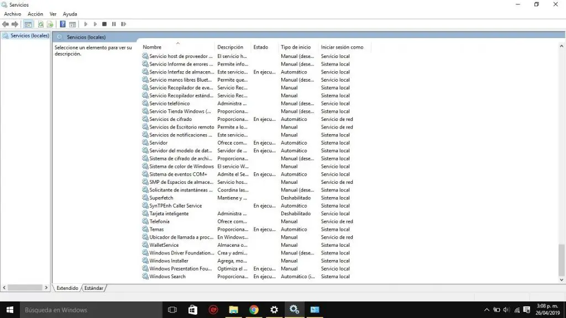Switch to the Estándar tab
This screenshot has height=318, width=566.
point(94,288)
